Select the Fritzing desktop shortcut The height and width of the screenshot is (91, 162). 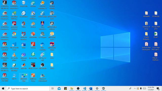[x=33, y=45]
